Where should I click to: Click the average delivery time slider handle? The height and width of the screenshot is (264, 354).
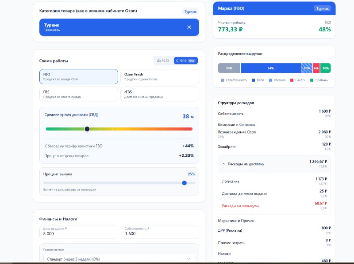point(87,129)
